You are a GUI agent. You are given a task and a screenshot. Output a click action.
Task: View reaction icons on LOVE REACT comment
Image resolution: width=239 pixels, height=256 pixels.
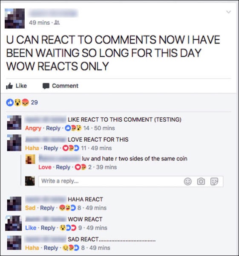coord(71,148)
